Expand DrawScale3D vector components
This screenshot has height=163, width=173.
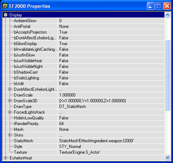point(10,101)
